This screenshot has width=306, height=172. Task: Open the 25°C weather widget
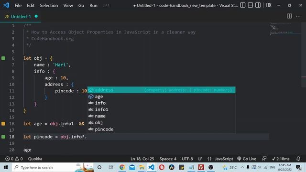(x=229, y=167)
